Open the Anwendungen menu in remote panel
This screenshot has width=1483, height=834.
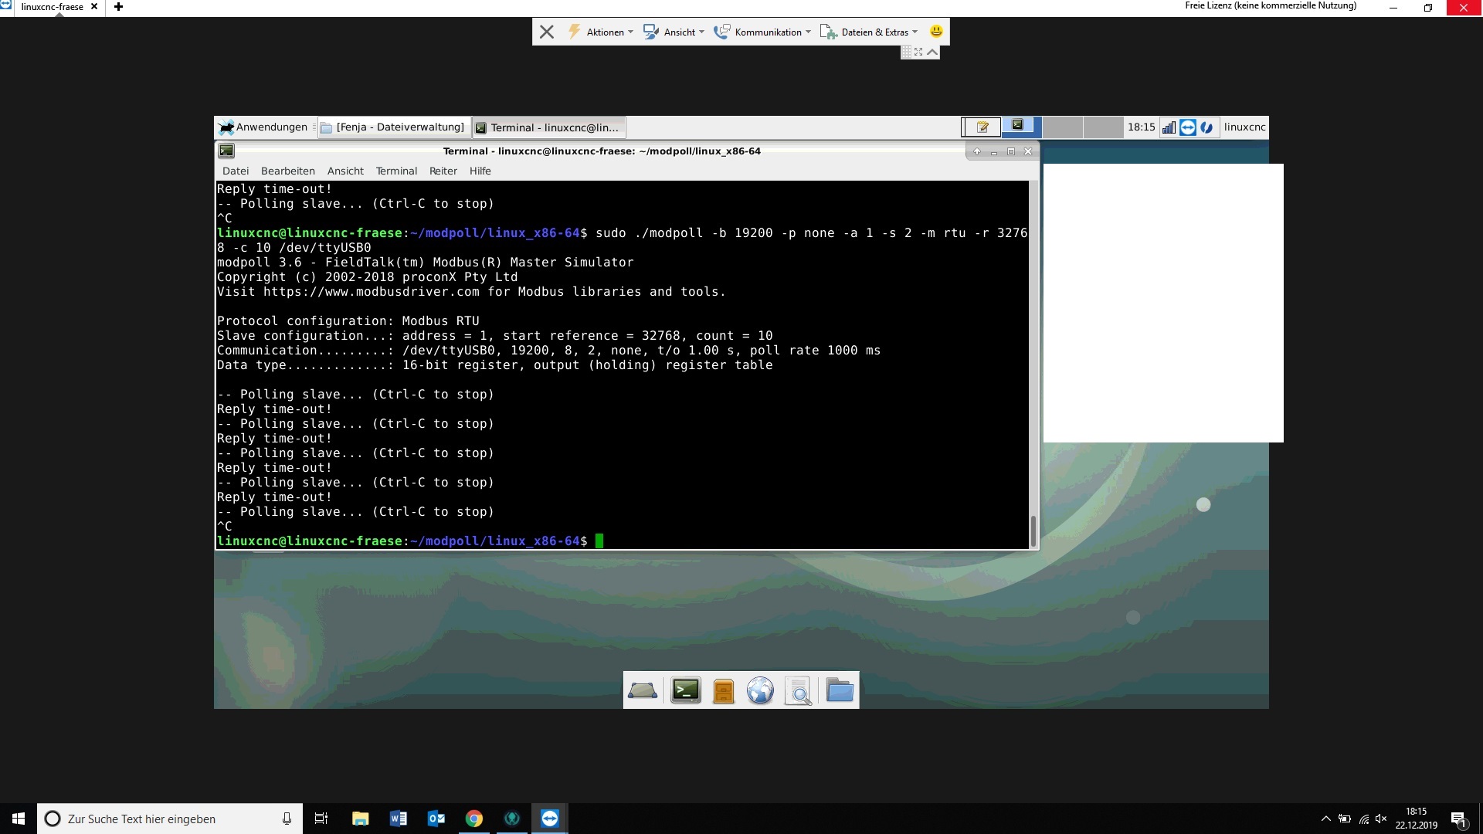[263, 127]
